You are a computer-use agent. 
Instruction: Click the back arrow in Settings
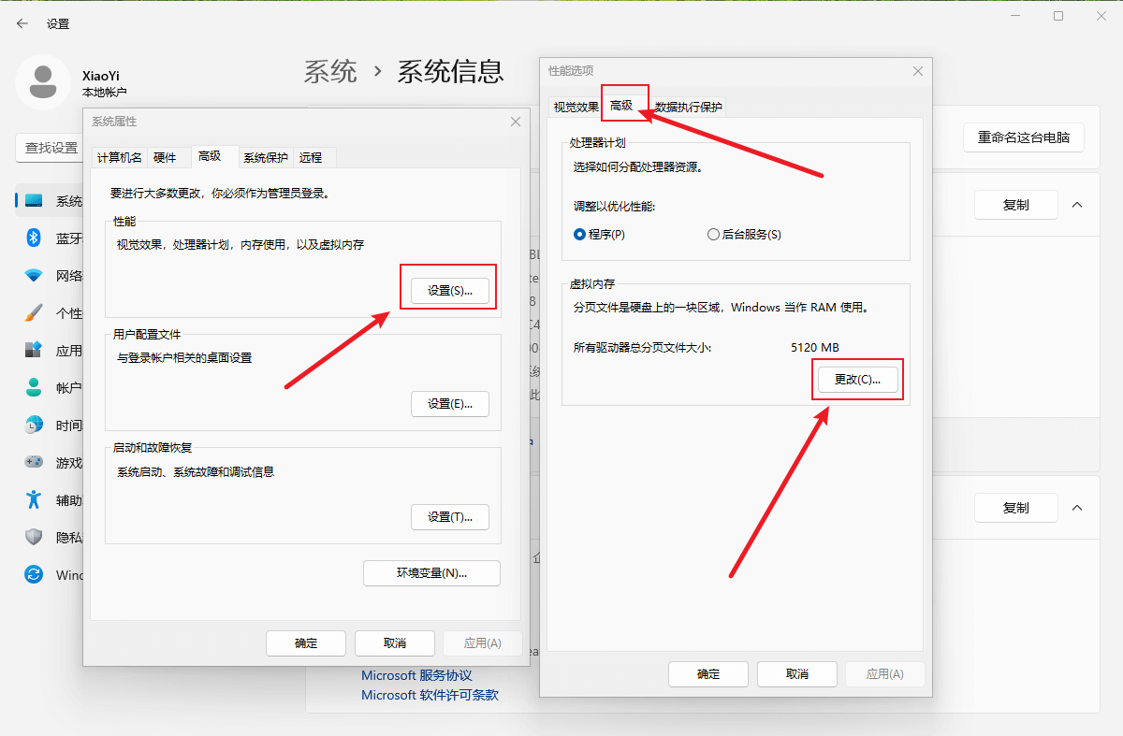pos(21,23)
